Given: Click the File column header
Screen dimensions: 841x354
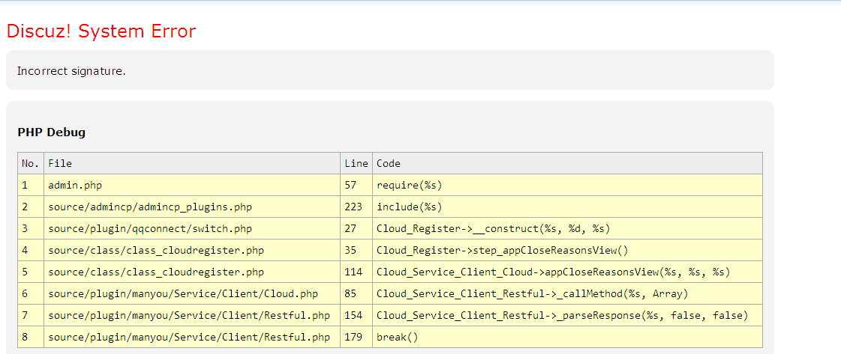Looking at the screenshot, I should [60, 163].
